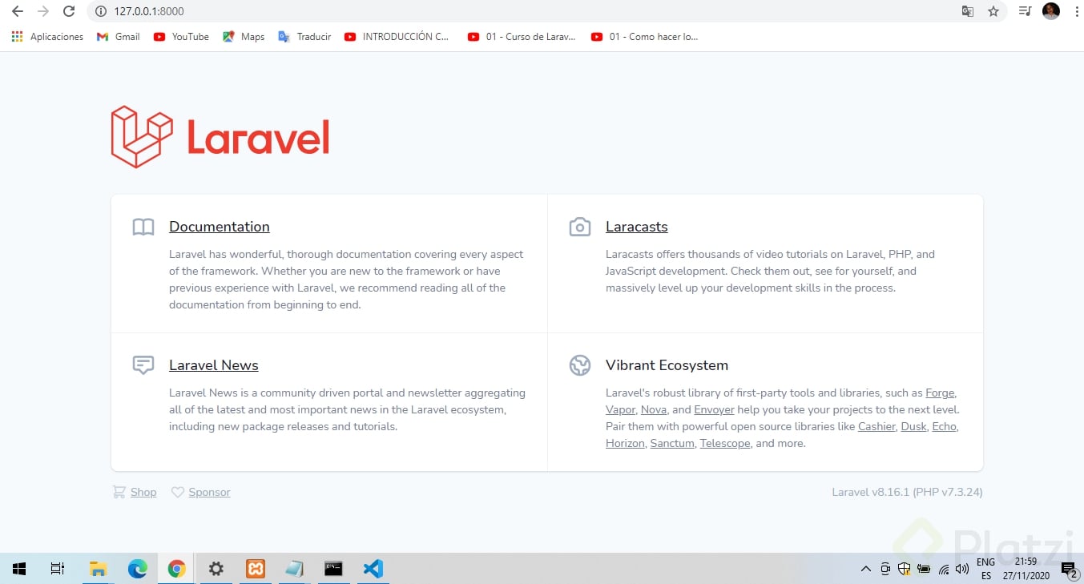The width and height of the screenshot is (1084, 584).
Task: Click the camera icon next to Laracasts
Action: [x=579, y=227]
